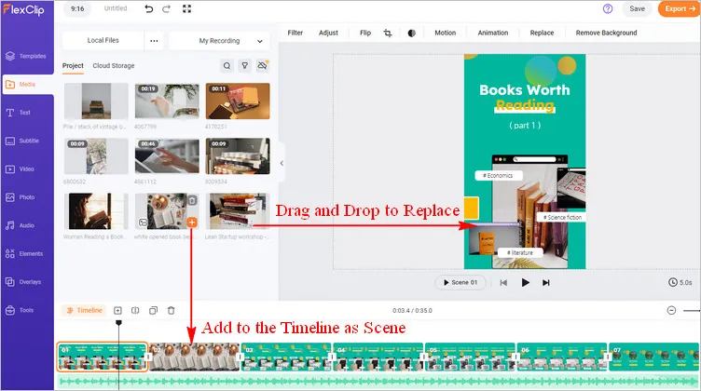The height and width of the screenshot is (391, 701).
Task: Click the Replace toolbar option
Action: 542,33
